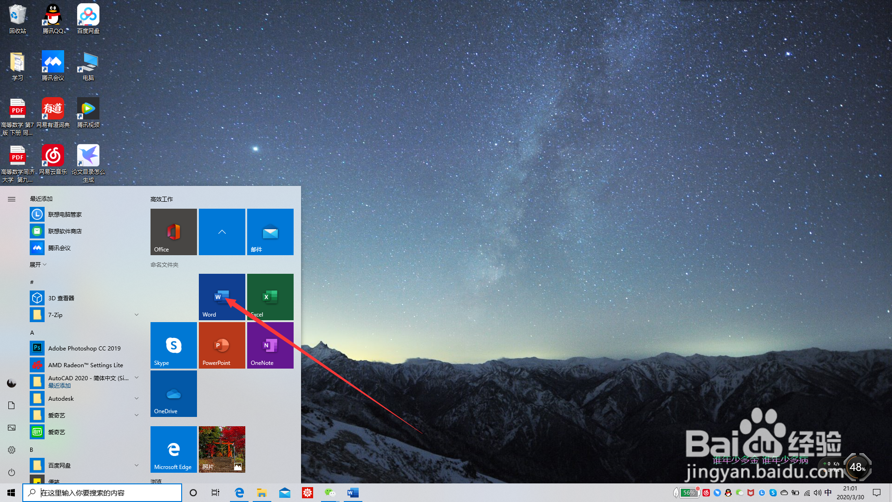Image resolution: width=892 pixels, height=502 pixels.
Task: Click the taskbar search input box
Action: click(102, 493)
